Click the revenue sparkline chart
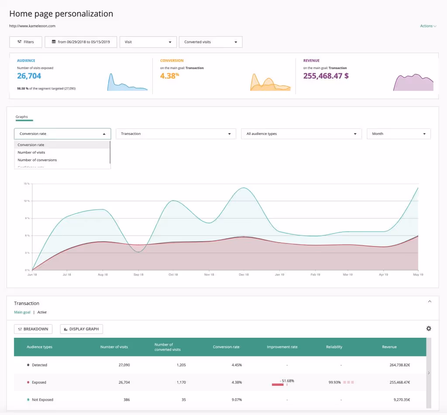447x415 pixels. (x=413, y=82)
